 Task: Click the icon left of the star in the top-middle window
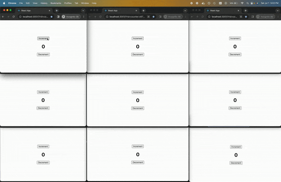148,17
